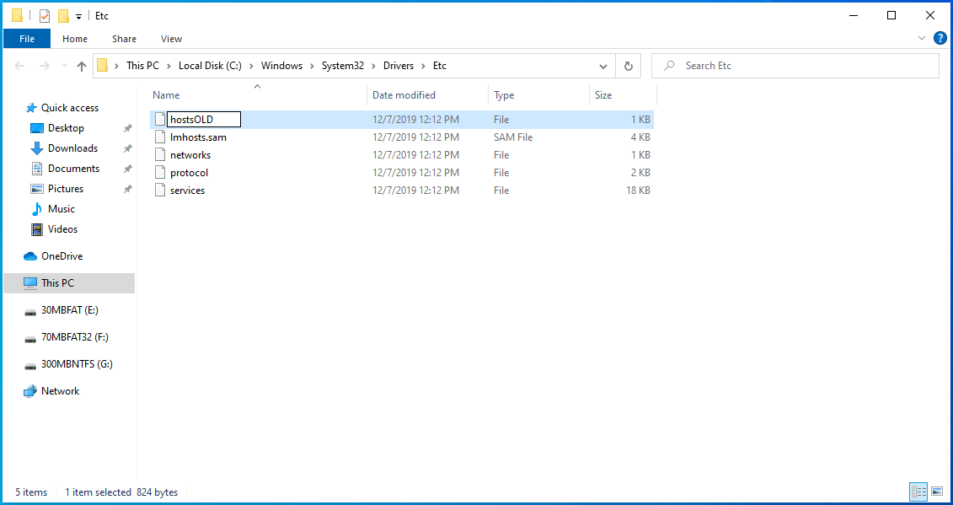Select Windows in the address breadcrumb
This screenshot has height=505, width=953.
tap(281, 66)
